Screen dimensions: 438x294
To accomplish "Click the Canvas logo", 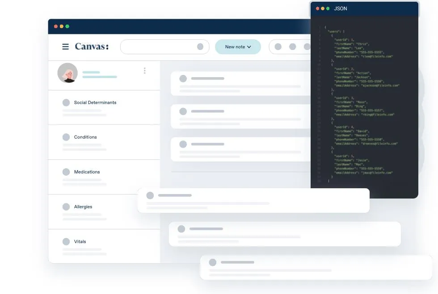I will tap(92, 46).
